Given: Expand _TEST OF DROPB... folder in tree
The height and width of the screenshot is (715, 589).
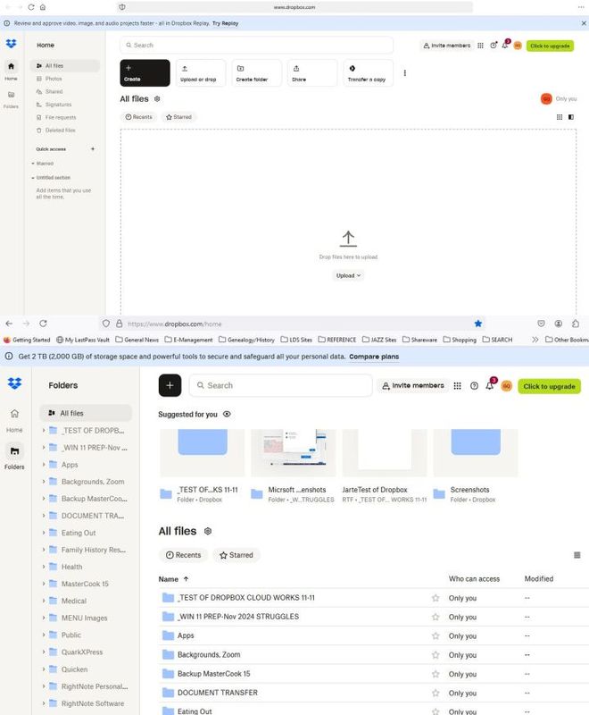Looking at the screenshot, I should pyautogui.click(x=44, y=430).
